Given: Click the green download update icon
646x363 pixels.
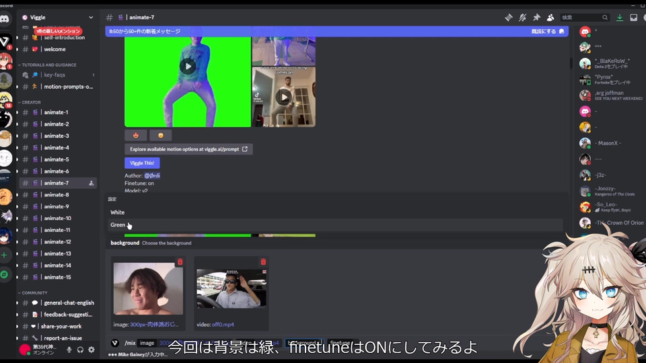Looking at the screenshot, I should click(x=620, y=17).
